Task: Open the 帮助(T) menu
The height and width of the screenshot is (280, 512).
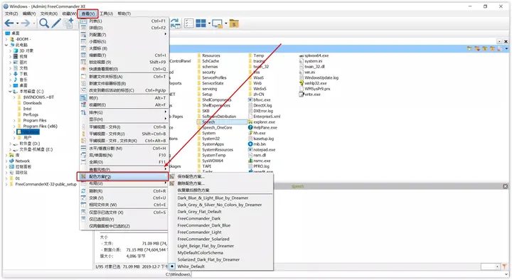Action: click(x=124, y=14)
